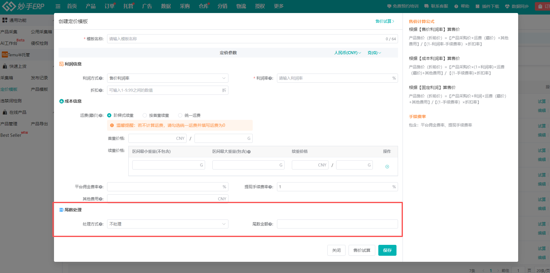Screen dimensions: 550x273
Task: Click the add row plus icon in 续重价格 table
Action: tap(387, 167)
